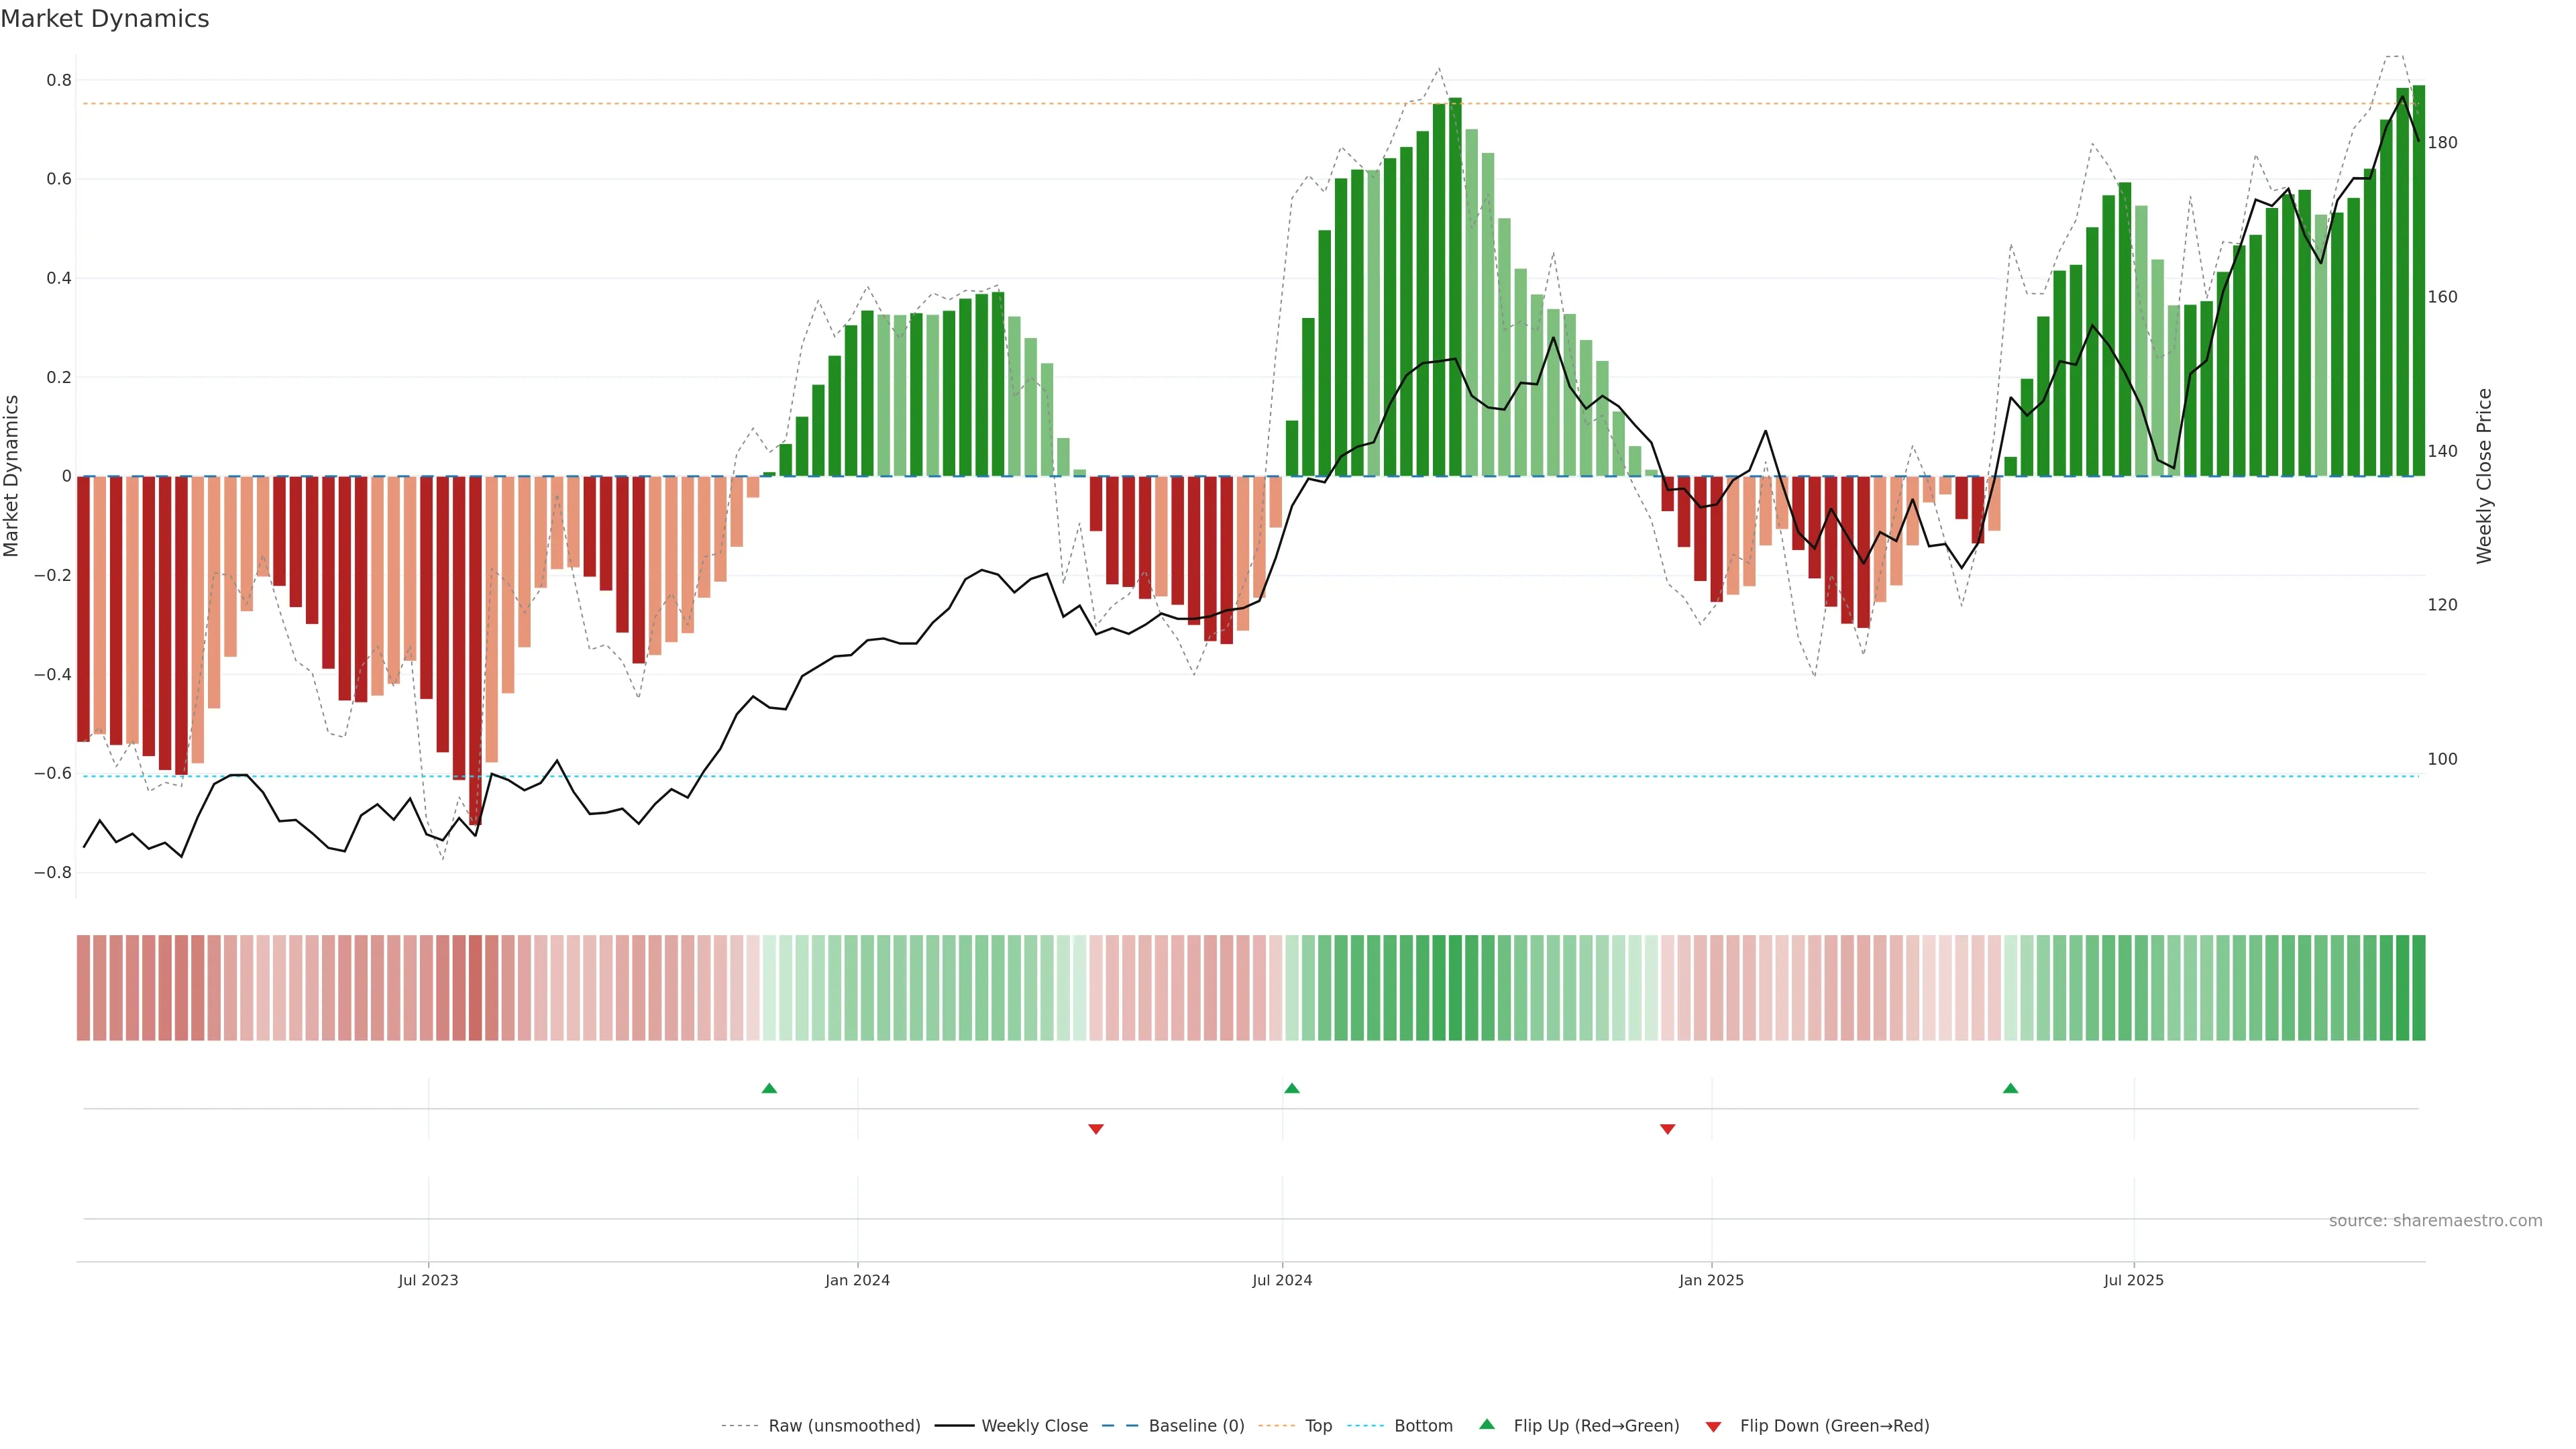Click the first green flip-up marker near Dec 2023
2576x1449 pixels.
coord(769,1088)
